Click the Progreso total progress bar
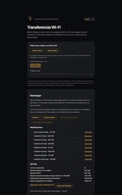 click(x=58, y=74)
